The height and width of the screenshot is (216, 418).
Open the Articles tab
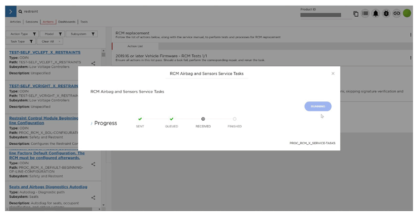click(15, 22)
